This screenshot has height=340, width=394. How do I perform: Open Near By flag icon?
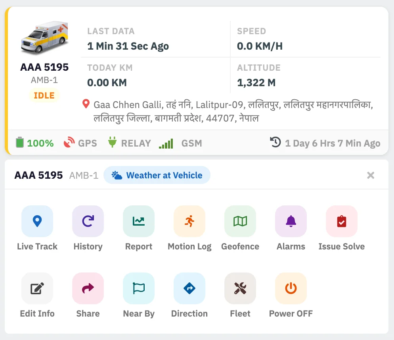(x=139, y=288)
